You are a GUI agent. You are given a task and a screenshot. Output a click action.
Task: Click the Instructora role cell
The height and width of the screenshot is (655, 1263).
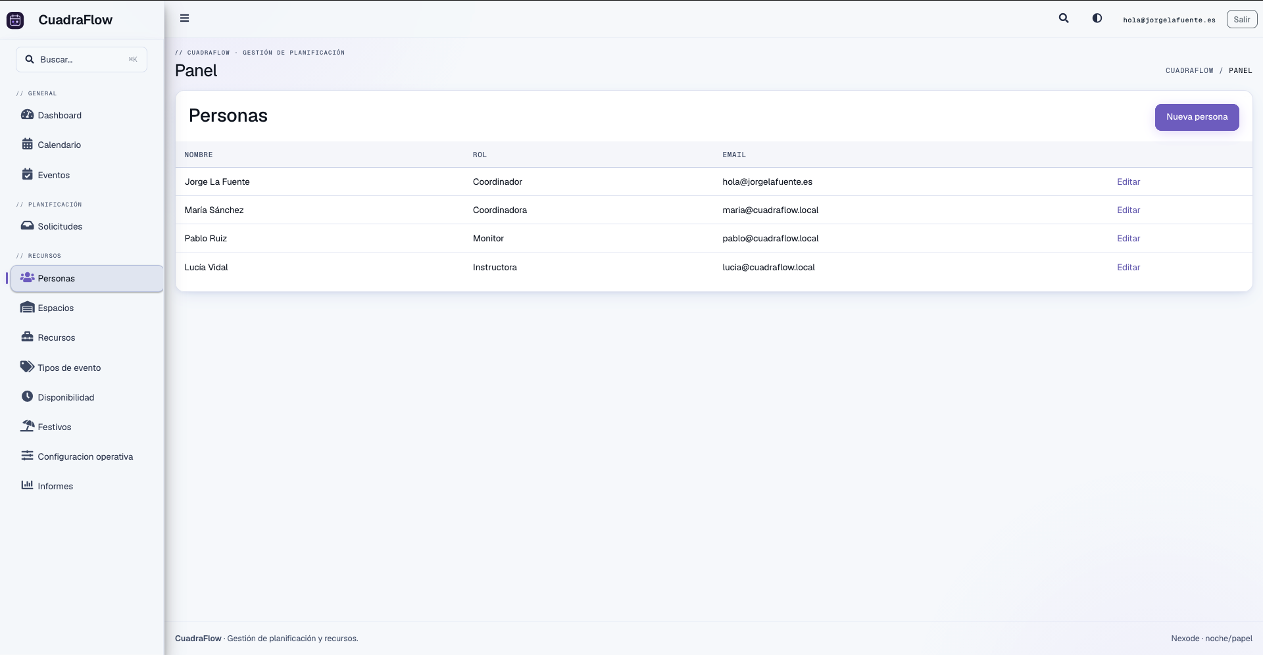point(495,268)
